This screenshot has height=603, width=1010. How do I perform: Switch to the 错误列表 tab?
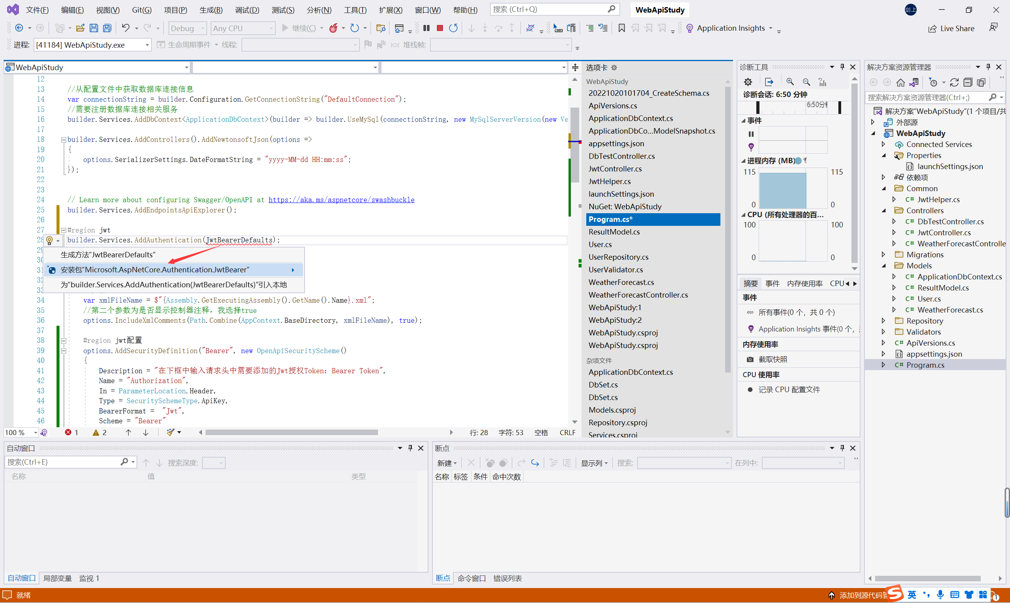[x=507, y=578]
